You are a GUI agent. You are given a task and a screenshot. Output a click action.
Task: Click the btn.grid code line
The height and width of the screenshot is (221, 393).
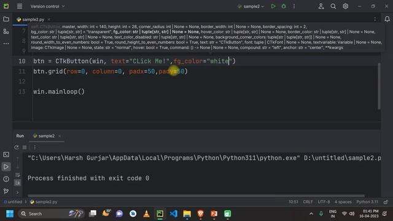click(x=111, y=71)
